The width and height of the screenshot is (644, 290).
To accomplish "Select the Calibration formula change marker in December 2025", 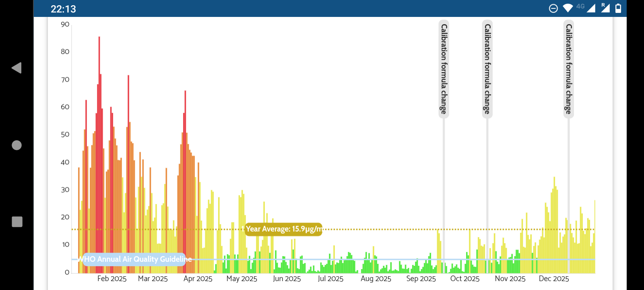I will [568, 68].
